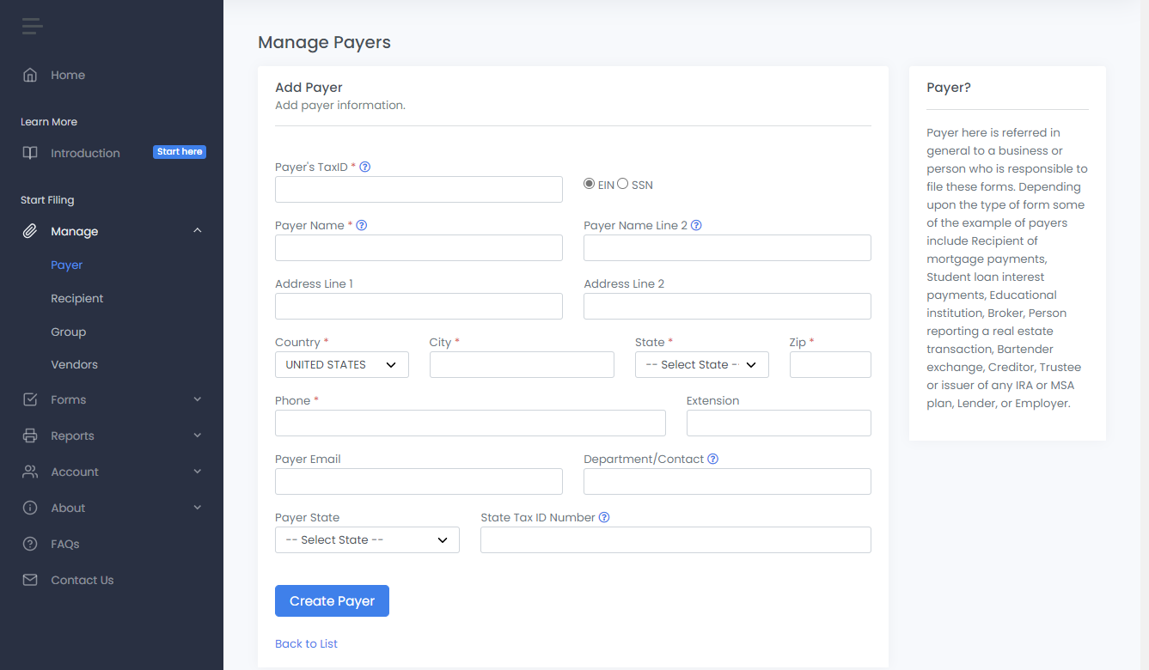This screenshot has height=670, width=1149.
Task: Click into the Payer Email field
Action: coord(419,481)
